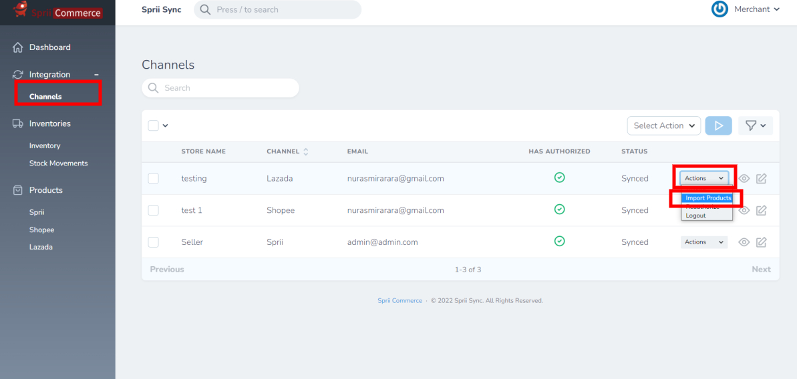Open the filter funnel menu
Viewport: 797px width, 379px height.
756,126
